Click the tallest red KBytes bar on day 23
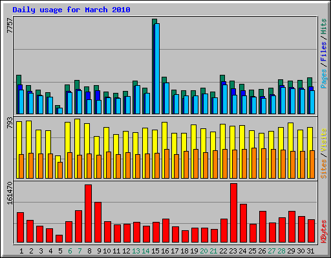The height and width of the screenshot is (258, 331). click(233, 213)
